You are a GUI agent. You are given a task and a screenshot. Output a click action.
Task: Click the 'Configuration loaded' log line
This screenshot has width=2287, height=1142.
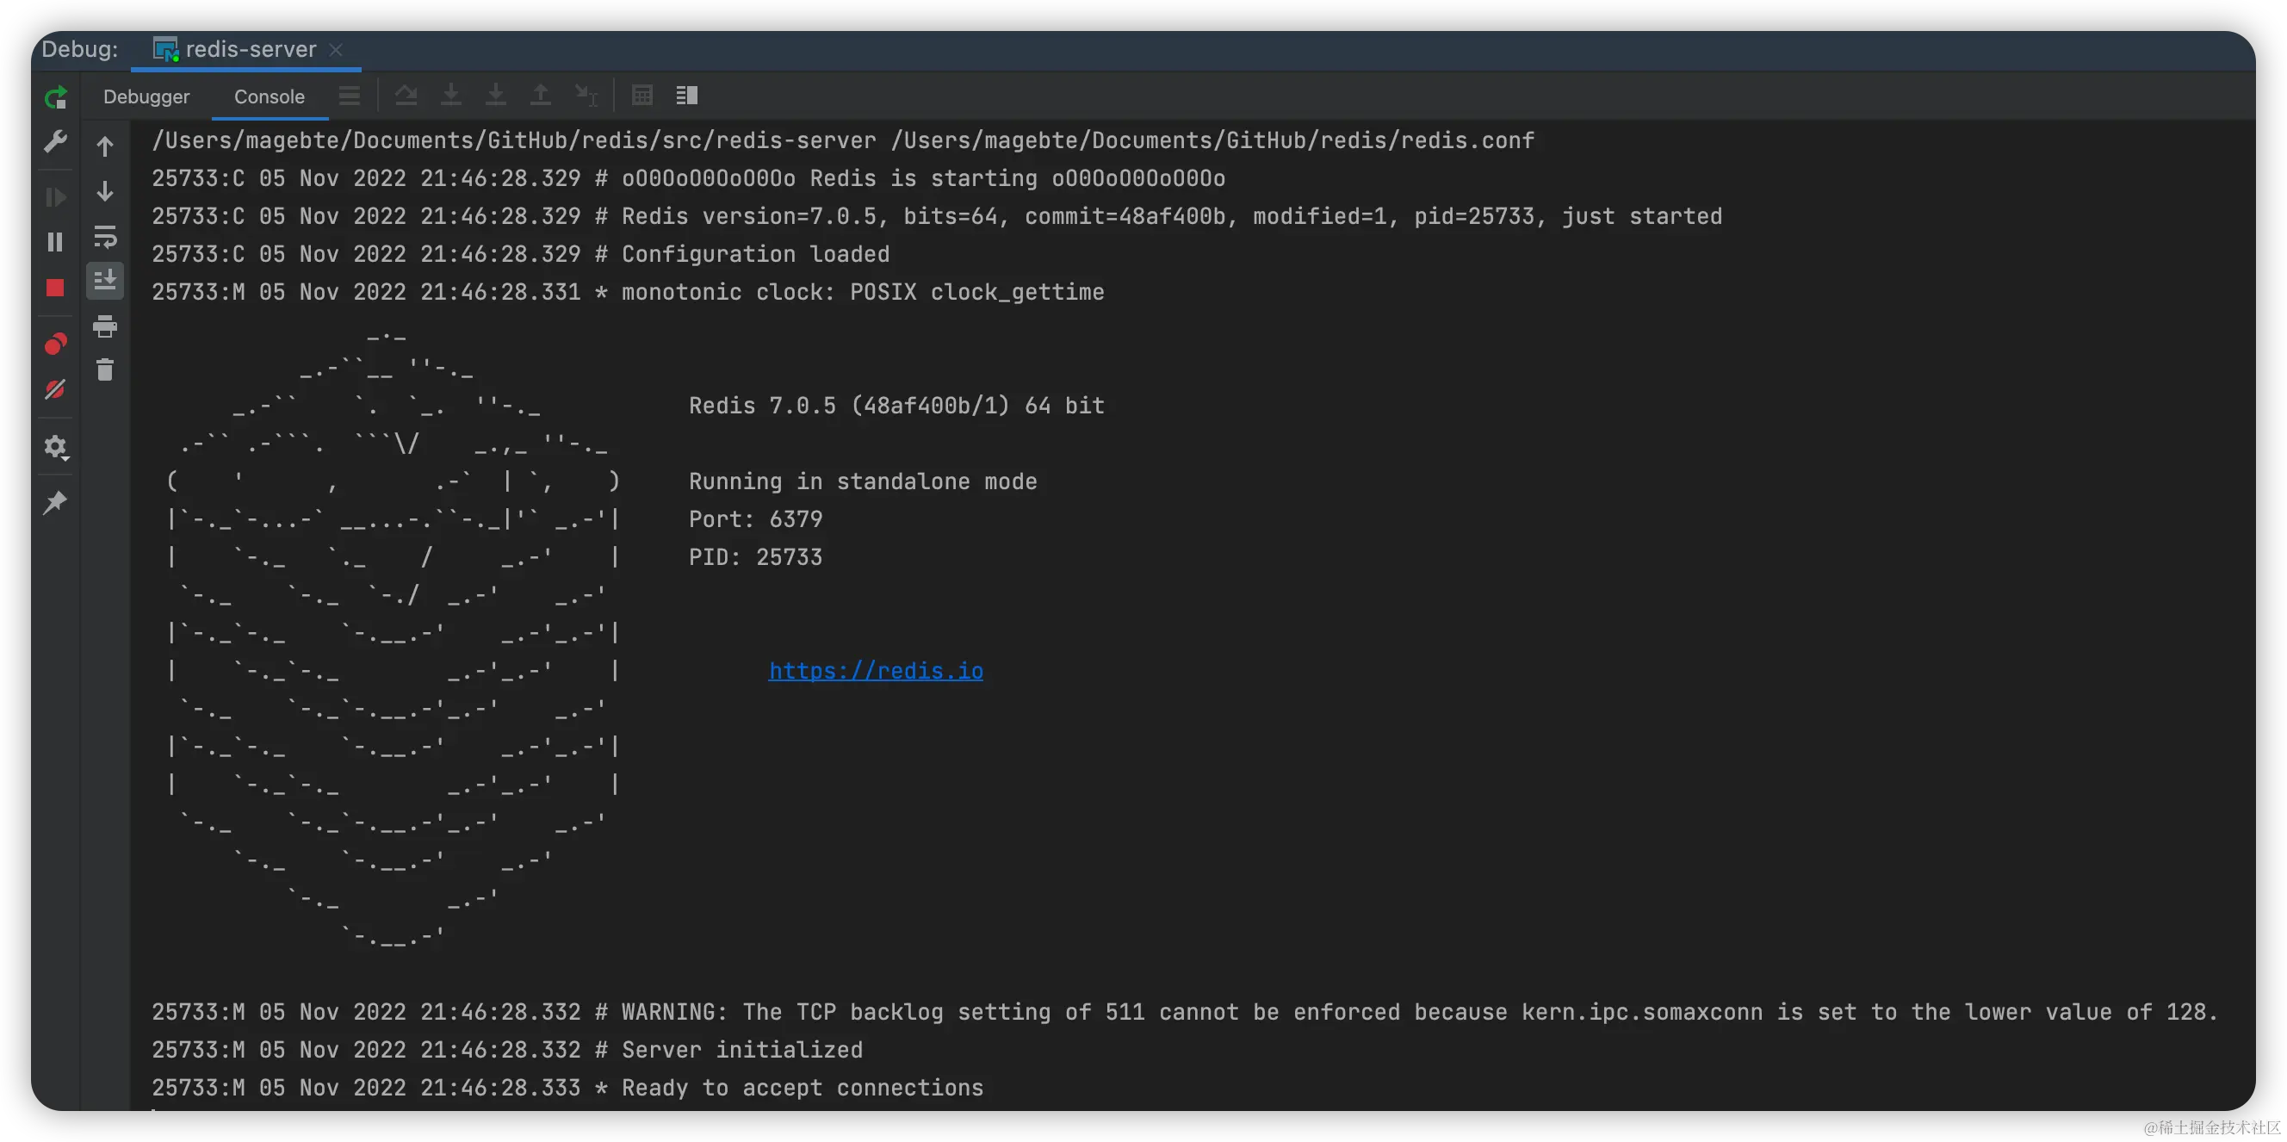pos(520,255)
